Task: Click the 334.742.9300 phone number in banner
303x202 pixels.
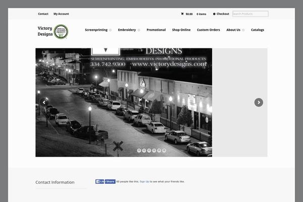Action: [108, 64]
